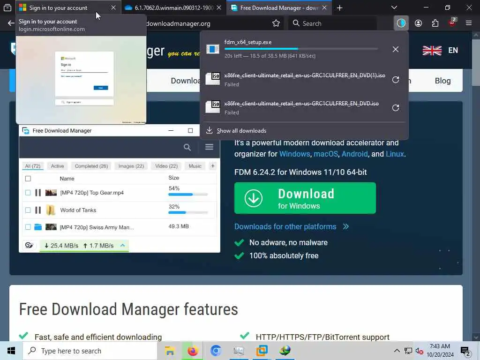
Task: Bookmark this page with the star
Action: 276,23
